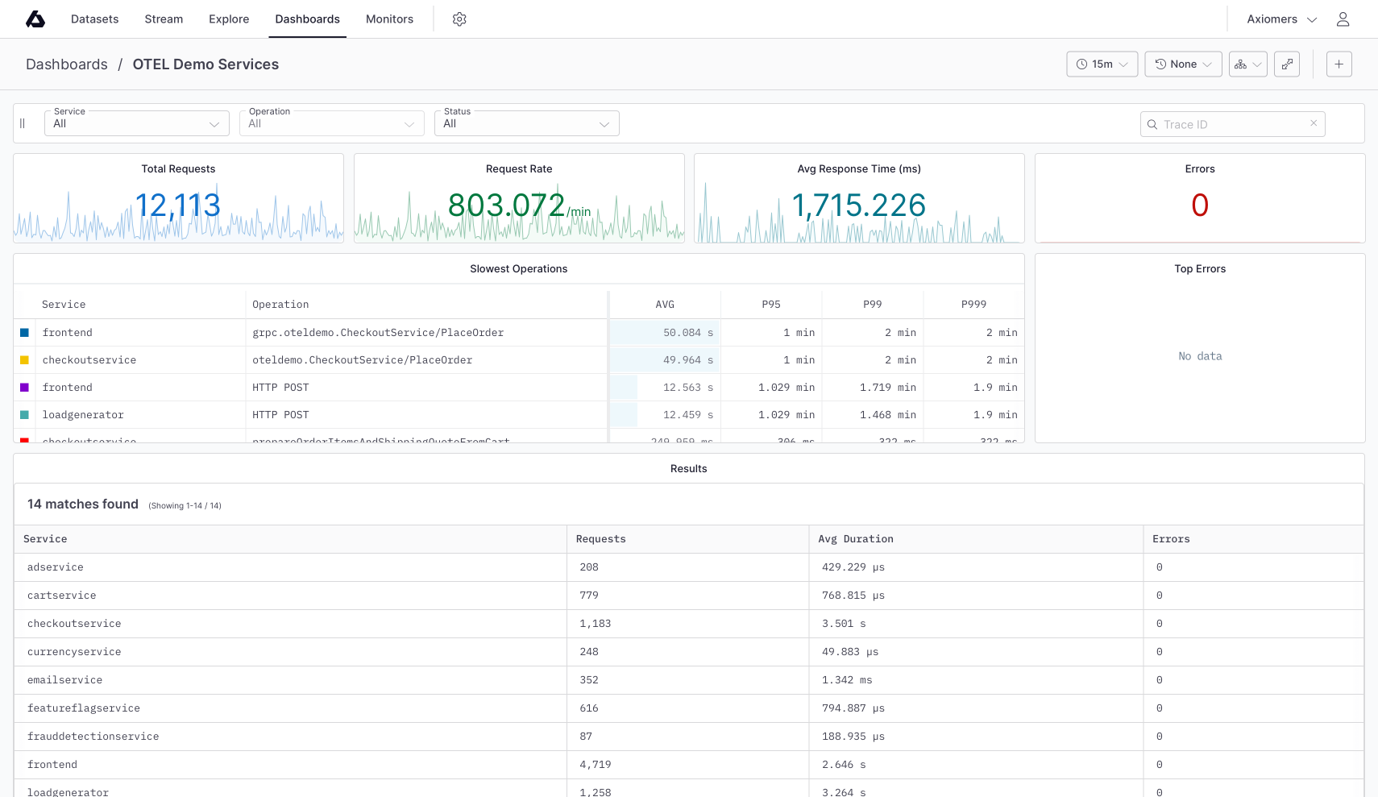
Task: Click the yellow checkoutservice color swatch
Action: (24, 360)
